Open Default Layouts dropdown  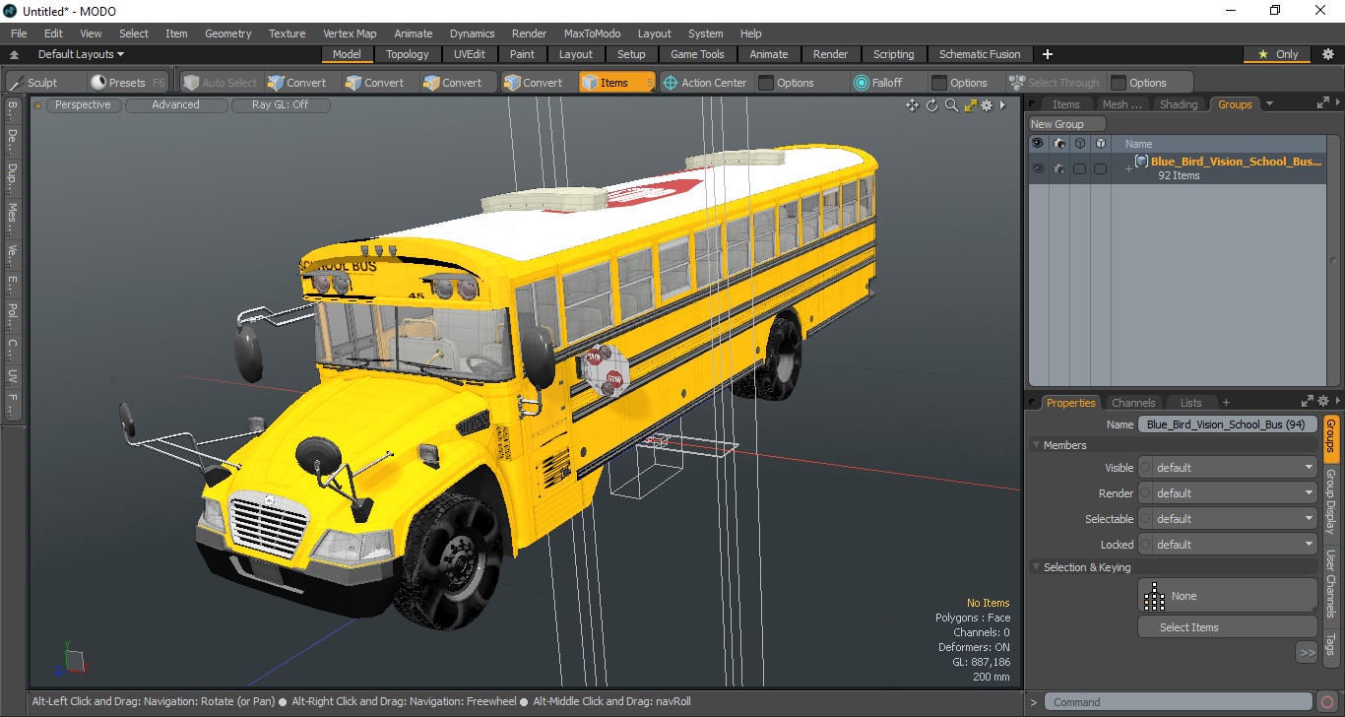click(81, 54)
